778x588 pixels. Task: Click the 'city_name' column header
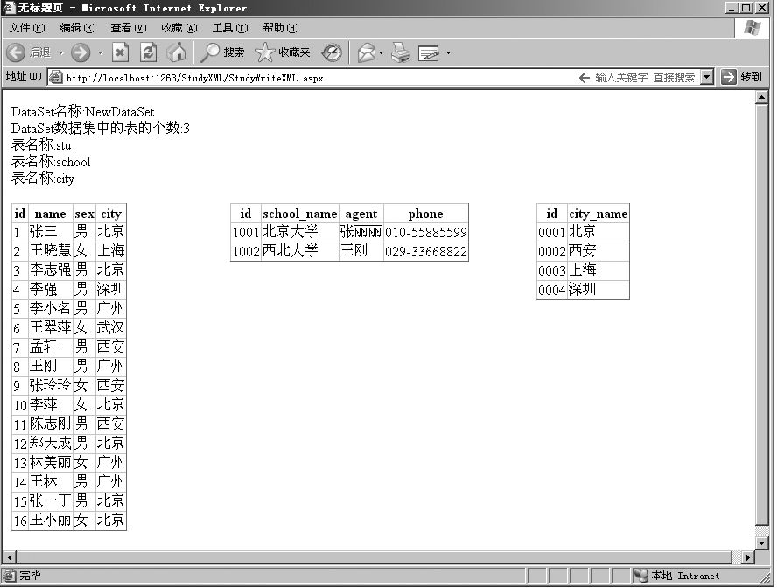pyautogui.click(x=598, y=213)
